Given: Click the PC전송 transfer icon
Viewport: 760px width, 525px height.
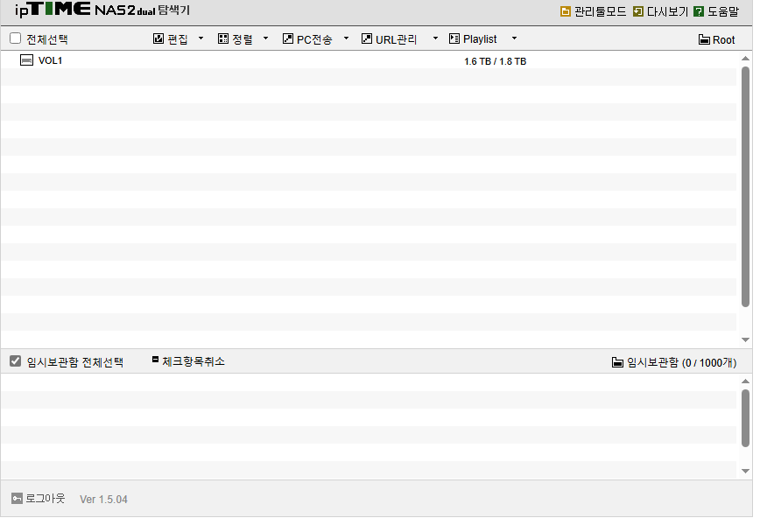Looking at the screenshot, I should [x=288, y=38].
